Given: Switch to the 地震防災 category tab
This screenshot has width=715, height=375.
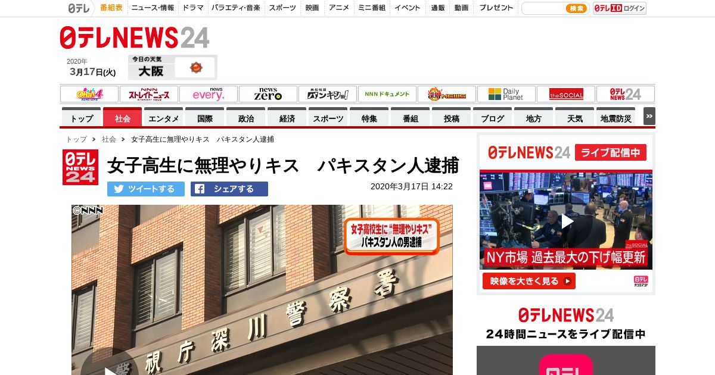Looking at the screenshot, I should 616,117.
